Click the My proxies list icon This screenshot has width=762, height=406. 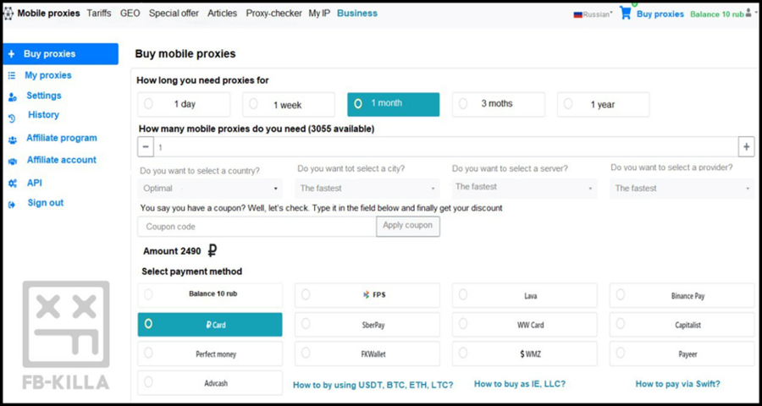point(12,75)
